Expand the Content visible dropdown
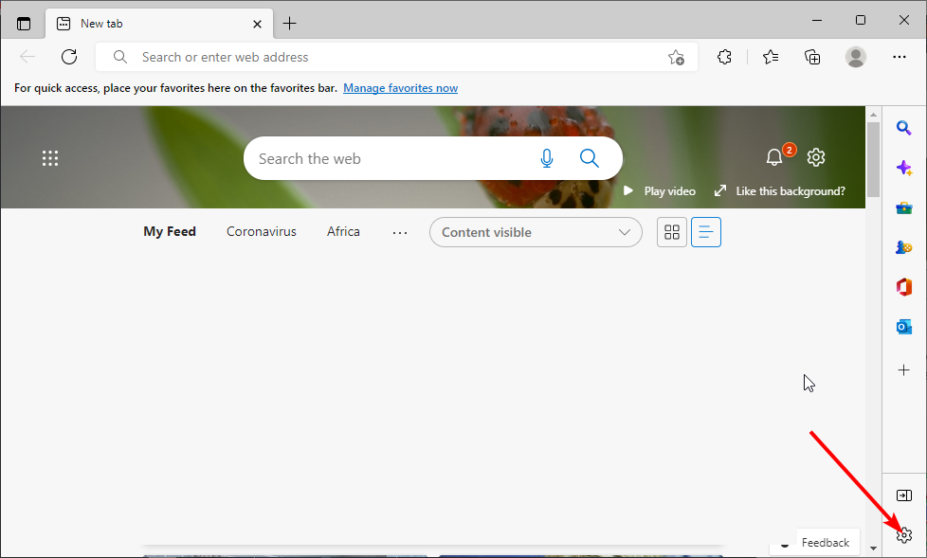 click(x=536, y=232)
